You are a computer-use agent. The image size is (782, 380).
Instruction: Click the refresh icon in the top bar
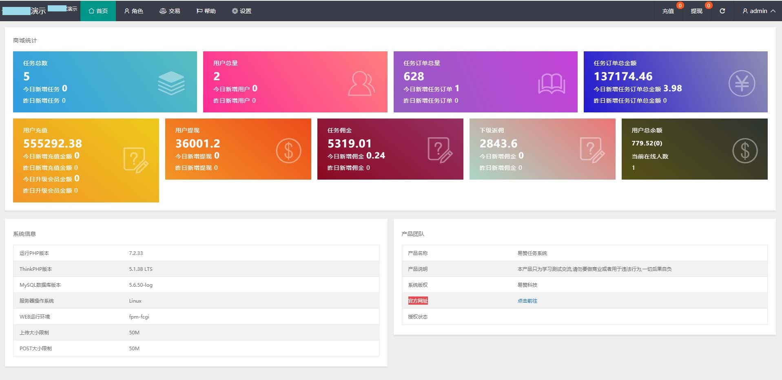(722, 11)
